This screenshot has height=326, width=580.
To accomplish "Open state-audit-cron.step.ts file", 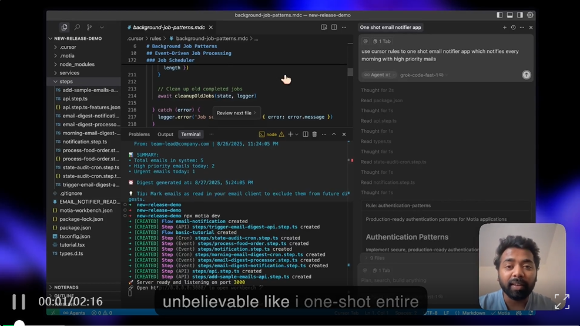I will pos(90,167).
